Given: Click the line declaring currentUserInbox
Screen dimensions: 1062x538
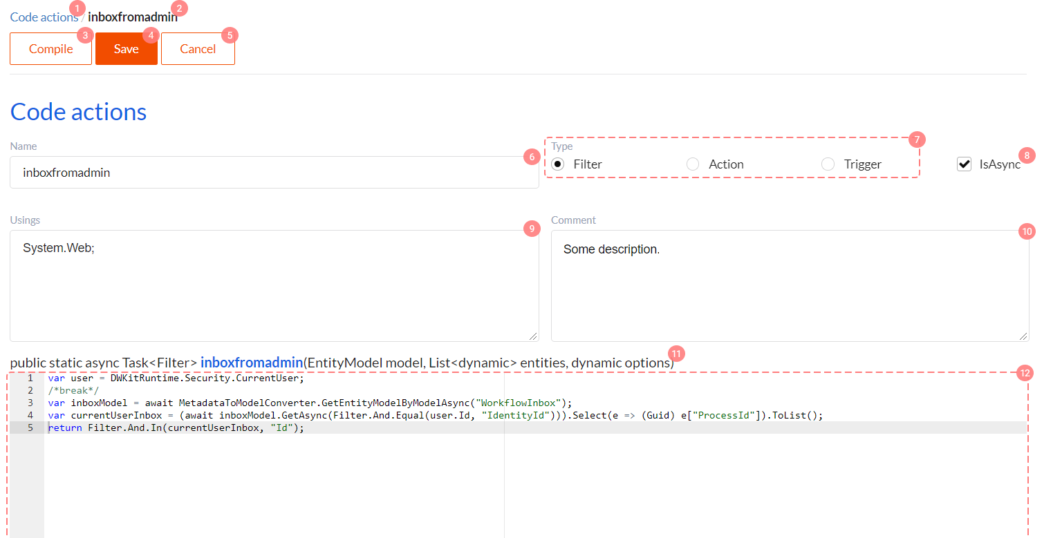Looking at the screenshot, I should (x=436, y=416).
